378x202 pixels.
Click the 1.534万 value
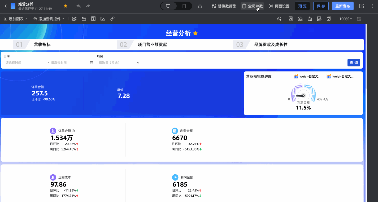tap(62, 138)
